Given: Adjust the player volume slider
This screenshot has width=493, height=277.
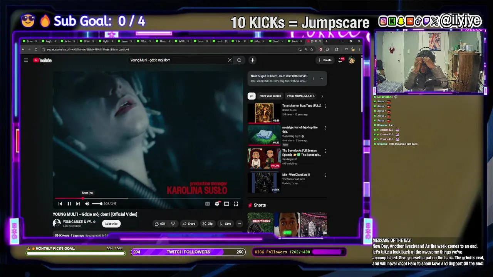Looking at the screenshot, I should [x=97, y=204].
